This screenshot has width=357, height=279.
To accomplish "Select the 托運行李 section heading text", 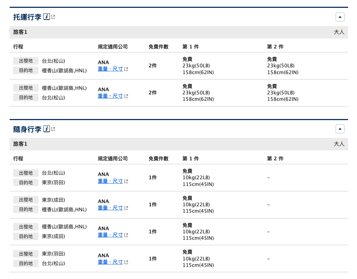I will (x=27, y=17).
